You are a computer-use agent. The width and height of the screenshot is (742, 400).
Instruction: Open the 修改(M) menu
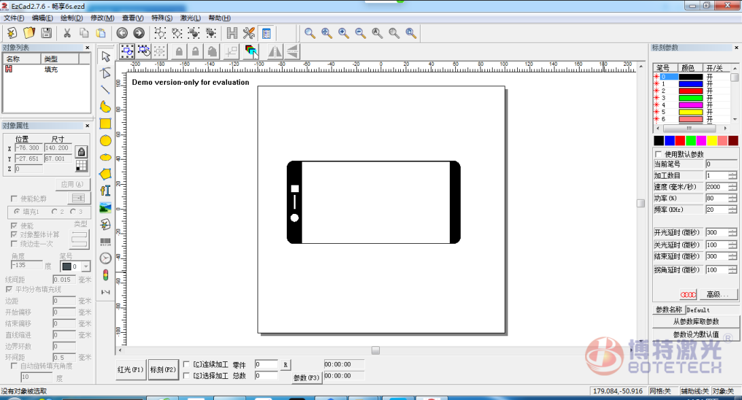(102, 18)
